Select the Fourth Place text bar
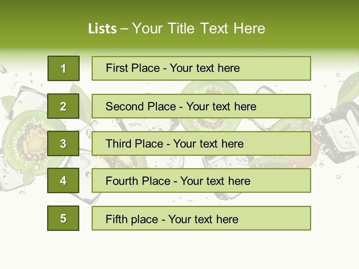This screenshot has width=359, height=269. tap(201, 181)
